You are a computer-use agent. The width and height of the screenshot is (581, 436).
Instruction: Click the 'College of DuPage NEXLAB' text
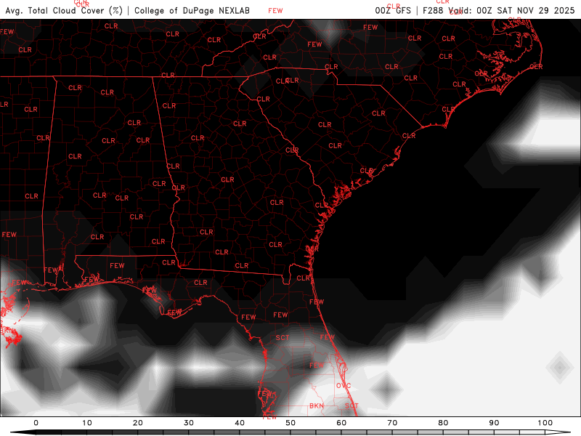(192, 10)
